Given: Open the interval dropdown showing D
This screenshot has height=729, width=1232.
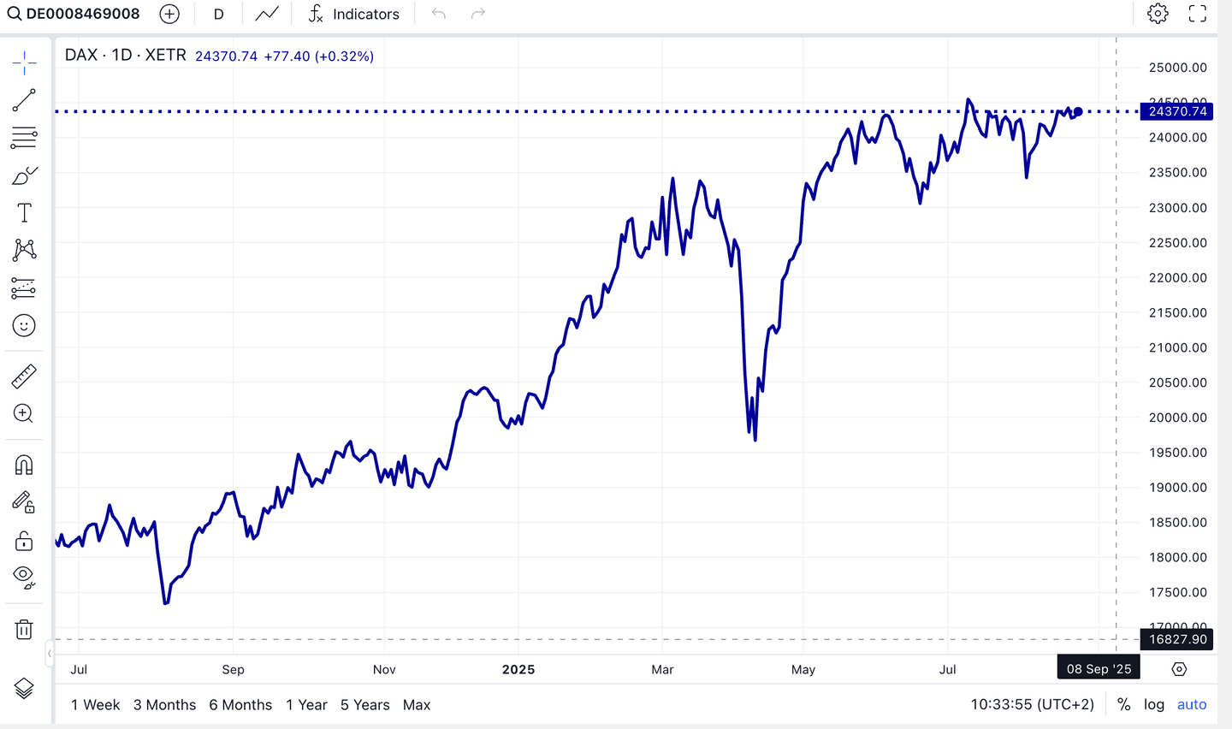Looking at the screenshot, I should coord(218,14).
